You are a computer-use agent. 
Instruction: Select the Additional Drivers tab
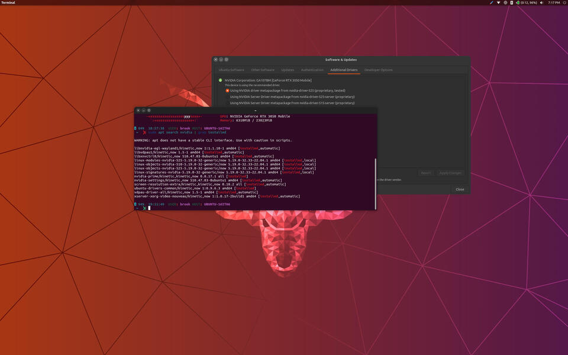[x=344, y=70]
